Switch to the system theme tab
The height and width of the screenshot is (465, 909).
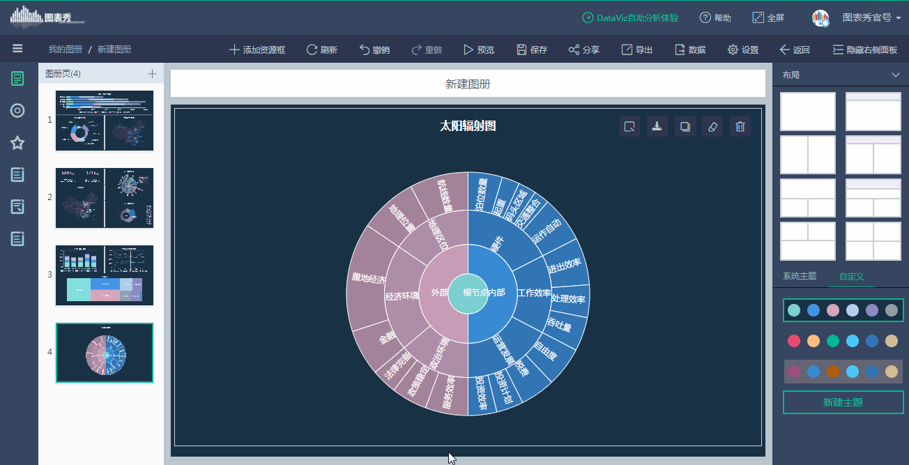[x=799, y=276]
